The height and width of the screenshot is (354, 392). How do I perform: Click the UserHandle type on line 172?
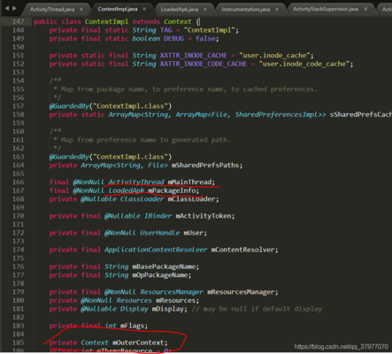pyautogui.click(x=160, y=233)
